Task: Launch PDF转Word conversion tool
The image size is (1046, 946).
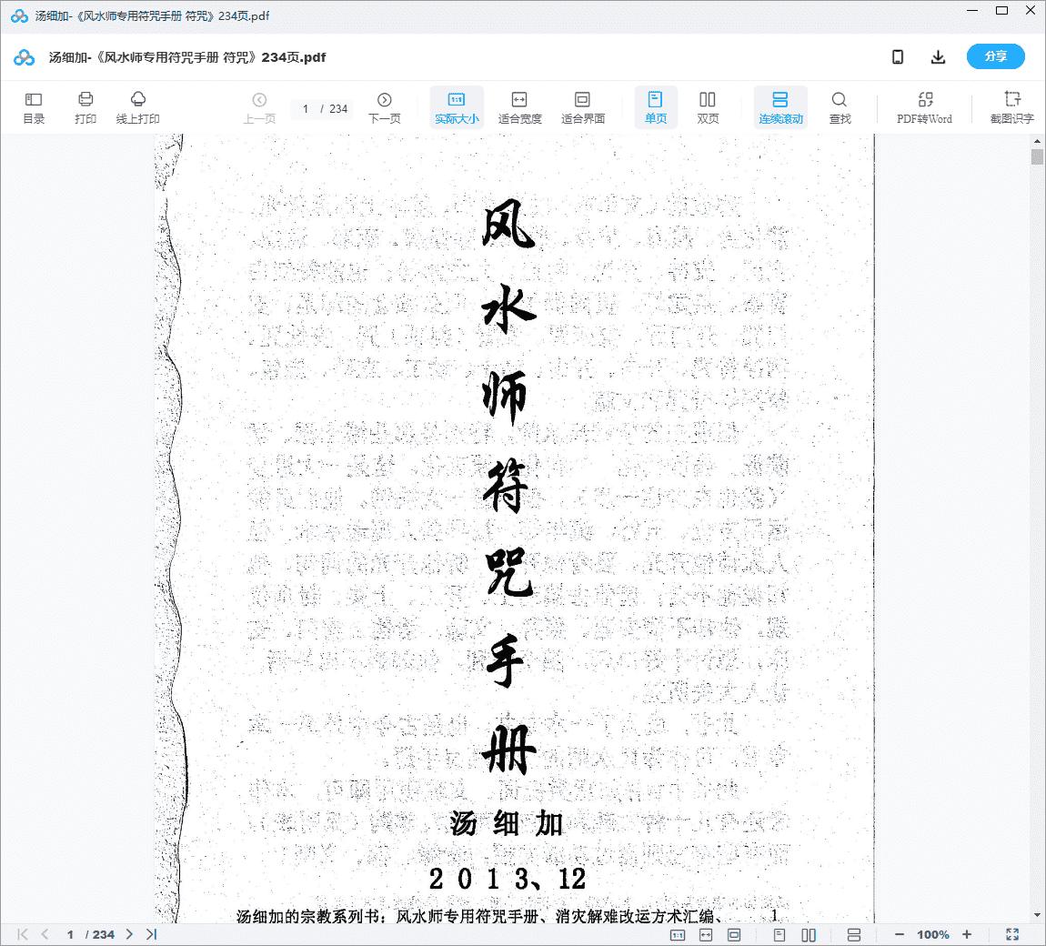Action: [x=924, y=107]
